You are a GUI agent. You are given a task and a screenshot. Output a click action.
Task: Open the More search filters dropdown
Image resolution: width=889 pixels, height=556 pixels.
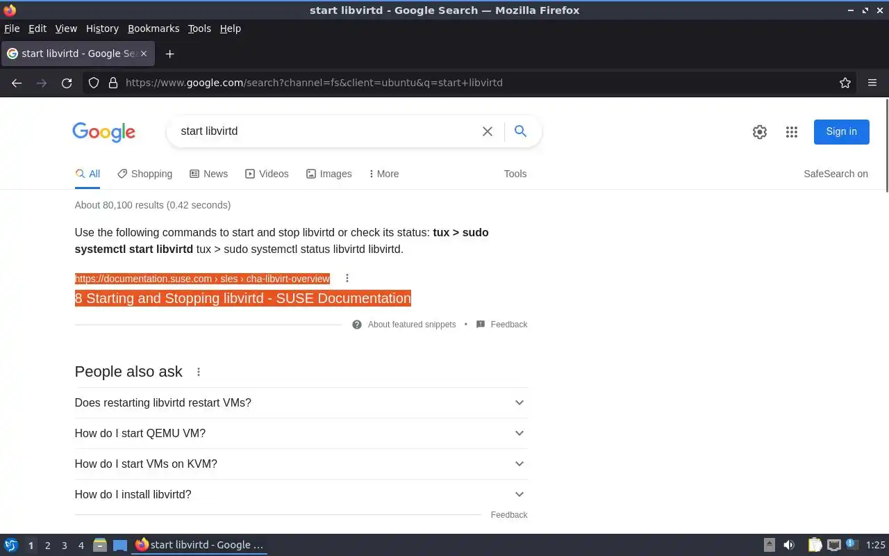(x=383, y=174)
